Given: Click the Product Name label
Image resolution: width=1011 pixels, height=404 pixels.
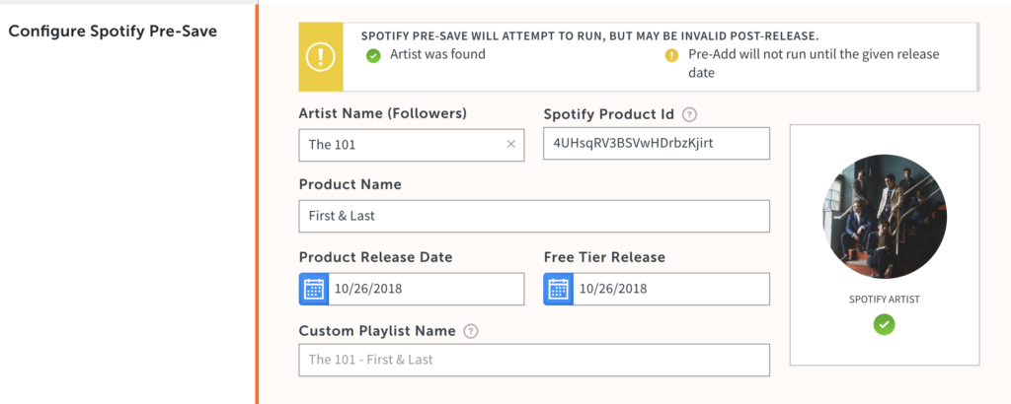Looking at the screenshot, I should [350, 184].
